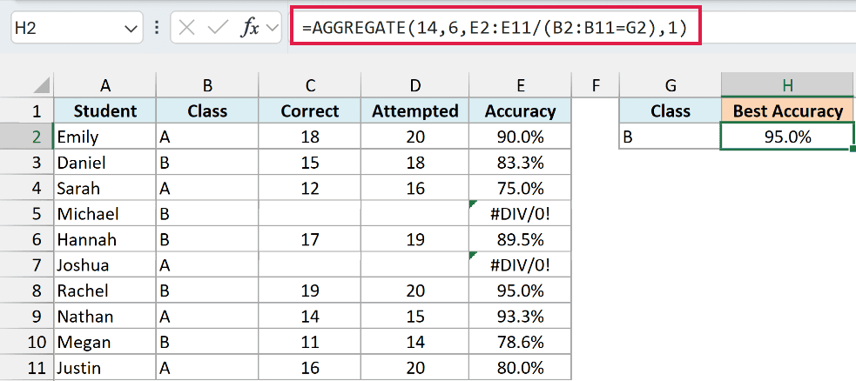Select the Correct value 17 for Hannah

click(310, 239)
